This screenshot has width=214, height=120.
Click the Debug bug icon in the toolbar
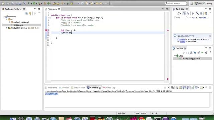click(29, 3)
